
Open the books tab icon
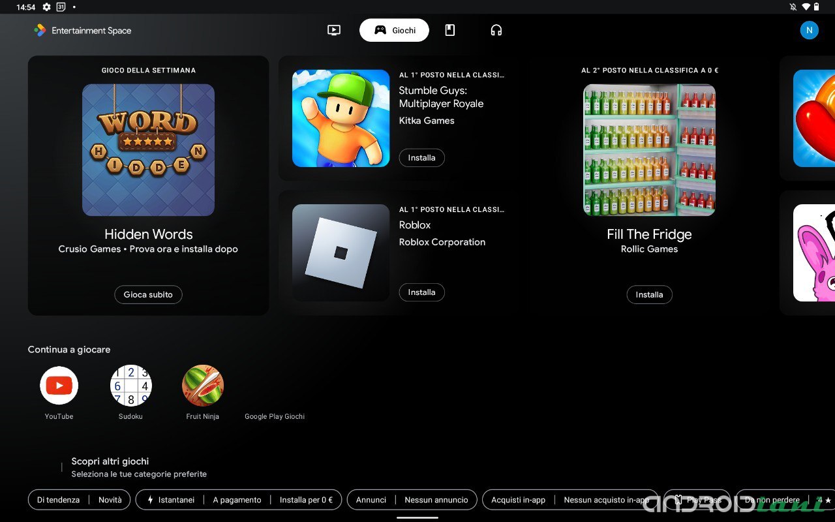pyautogui.click(x=449, y=30)
